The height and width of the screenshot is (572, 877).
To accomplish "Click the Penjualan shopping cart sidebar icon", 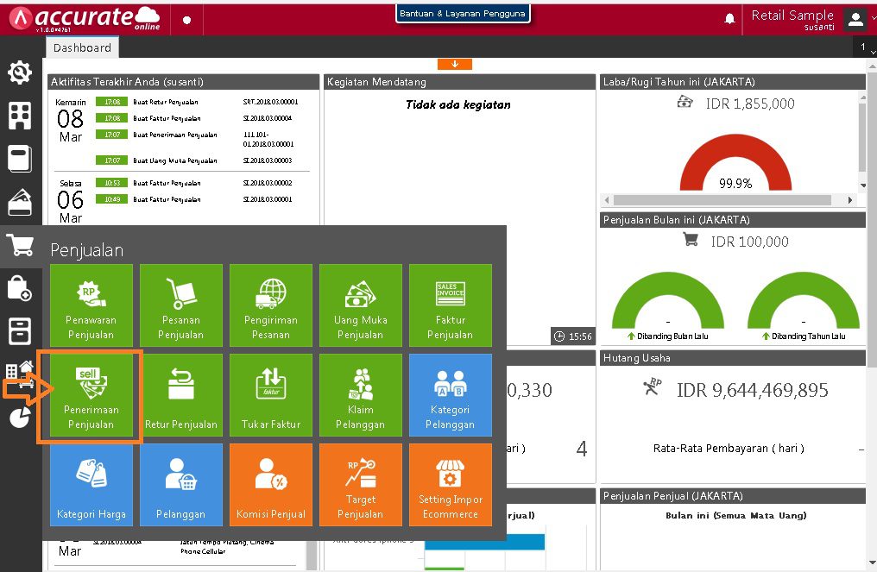I will (x=20, y=245).
